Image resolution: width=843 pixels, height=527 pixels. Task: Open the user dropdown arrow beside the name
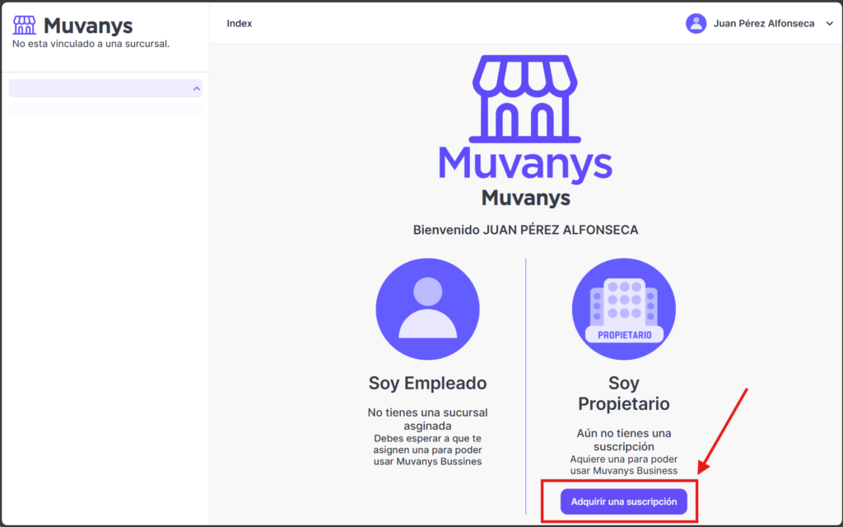(x=829, y=24)
